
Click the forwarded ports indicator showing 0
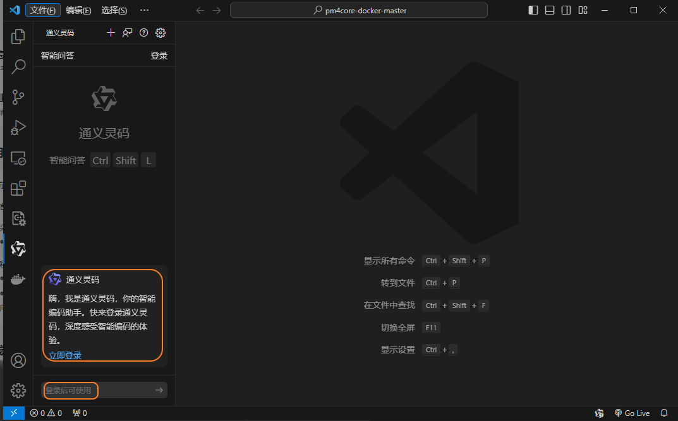coord(80,413)
